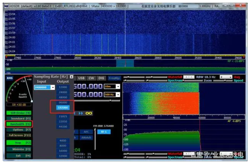This screenshot has height=165, width=250.
Task: Click the HDSDR icon in title bar
Action: pos(7,6)
